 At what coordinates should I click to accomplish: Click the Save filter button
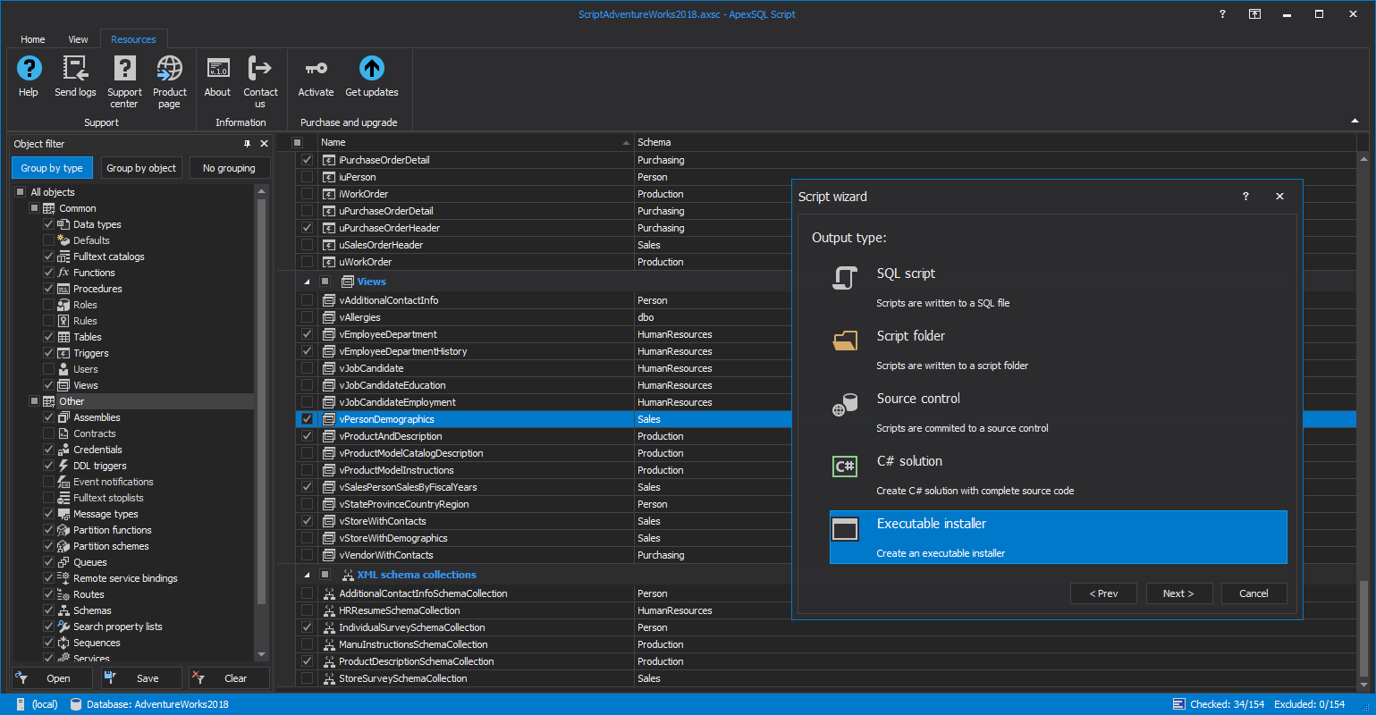click(141, 678)
